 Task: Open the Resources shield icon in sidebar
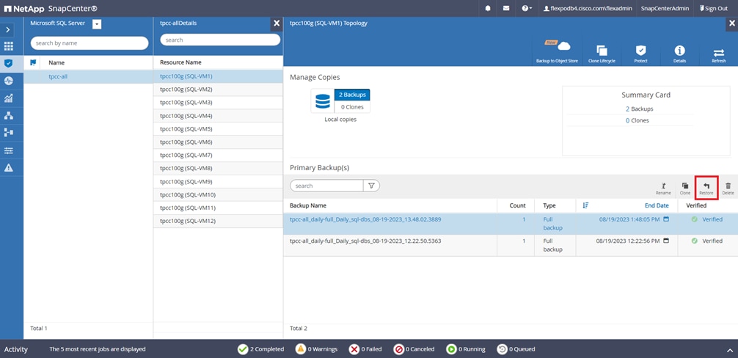9,63
